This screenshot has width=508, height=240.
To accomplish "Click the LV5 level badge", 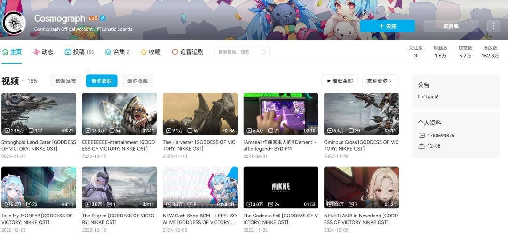I will (93, 18).
